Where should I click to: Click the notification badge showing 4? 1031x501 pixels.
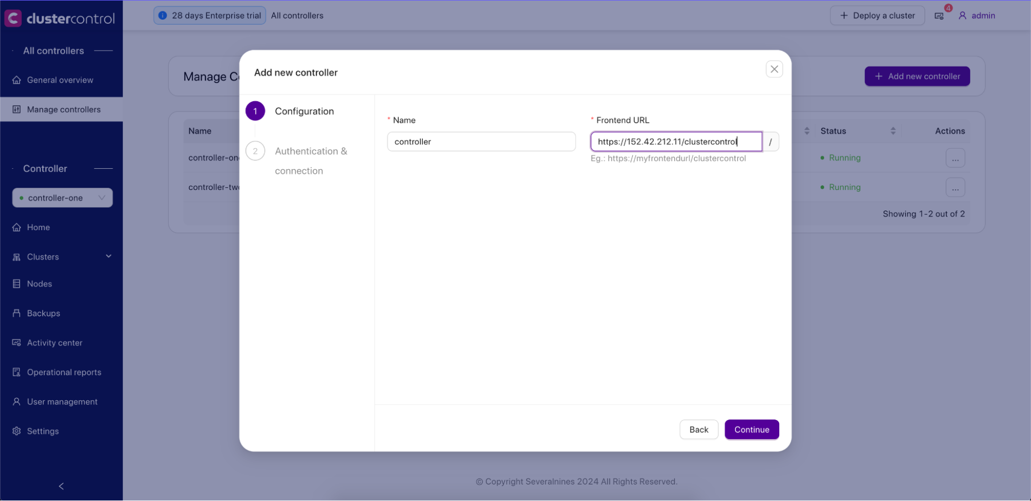click(x=948, y=8)
